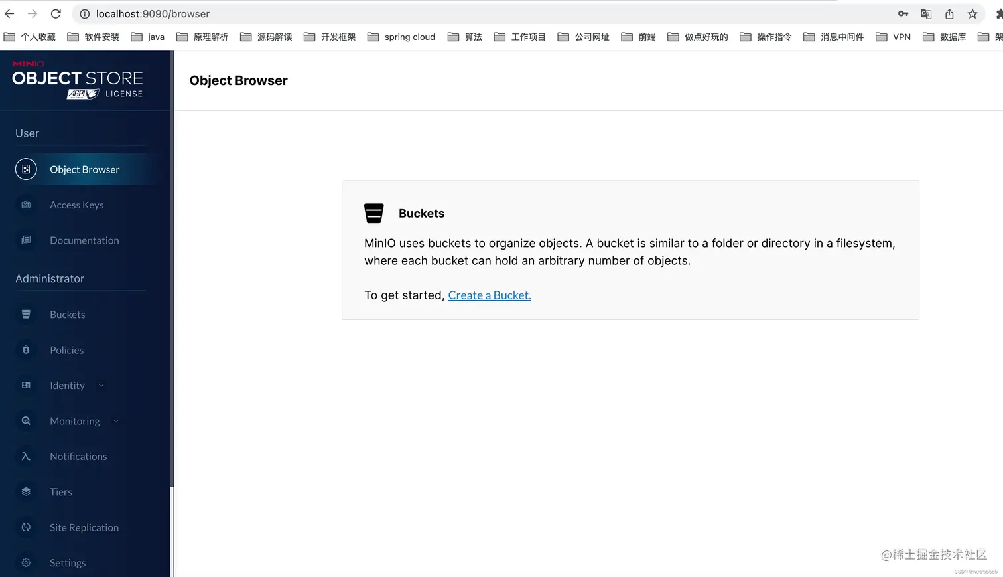
Task: Click the Administrator section label
Action: click(x=50, y=278)
